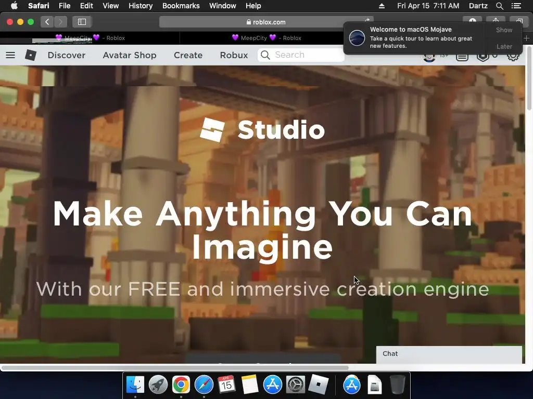Image resolution: width=533 pixels, height=399 pixels.
Task: Open Roblox settings gear icon
Action: pyautogui.click(x=513, y=56)
